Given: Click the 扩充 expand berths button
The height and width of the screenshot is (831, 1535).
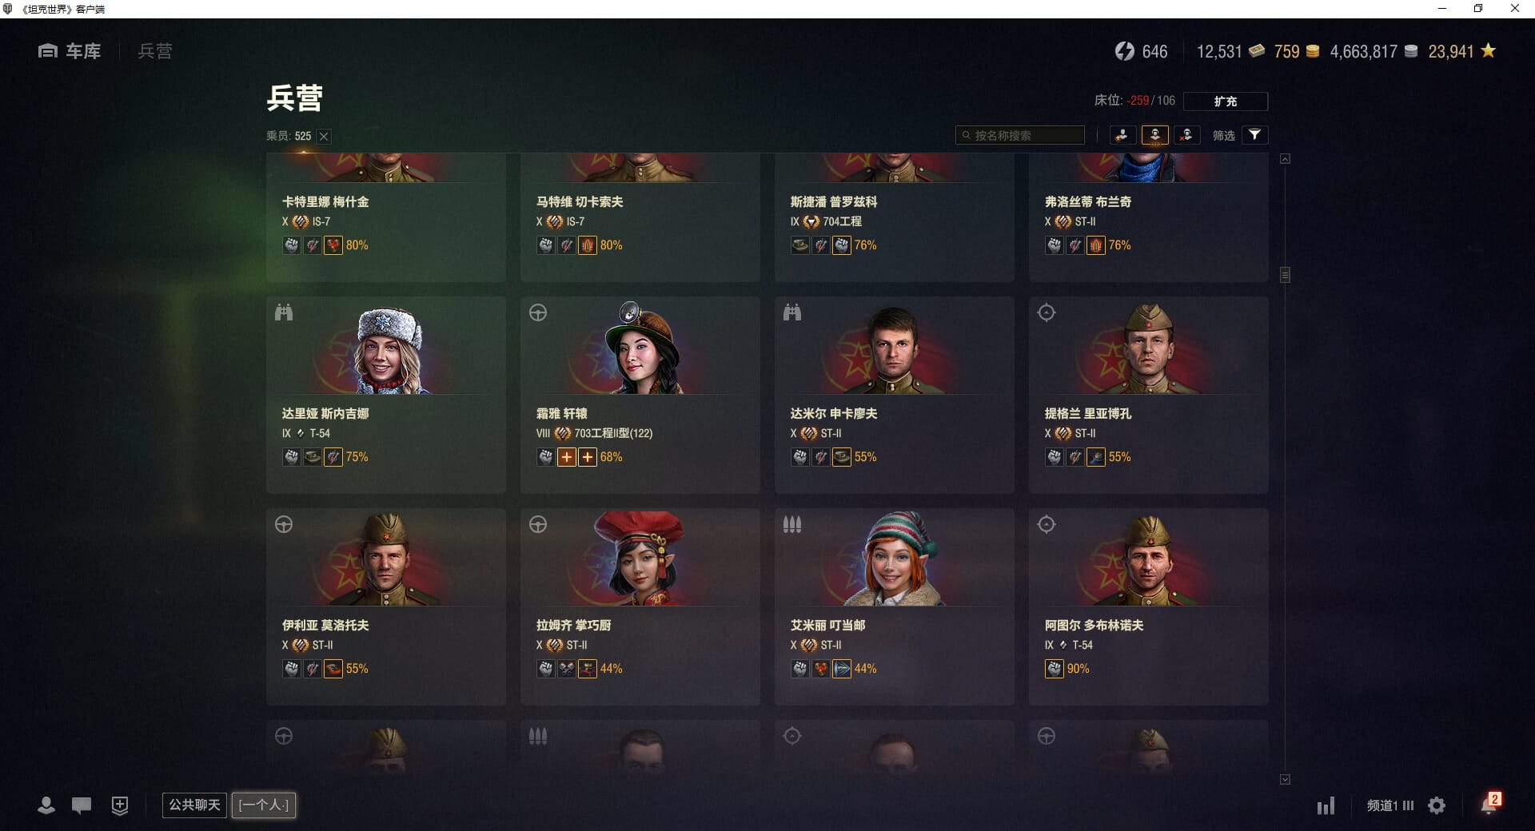Looking at the screenshot, I should 1225,101.
